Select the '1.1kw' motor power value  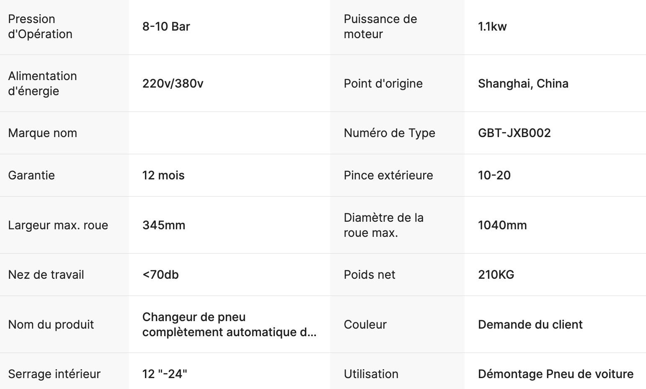coord(492,27)
